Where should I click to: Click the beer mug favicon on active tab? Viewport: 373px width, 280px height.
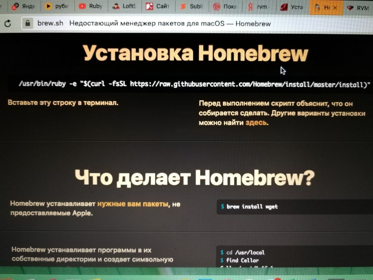(x=318, y=8)
